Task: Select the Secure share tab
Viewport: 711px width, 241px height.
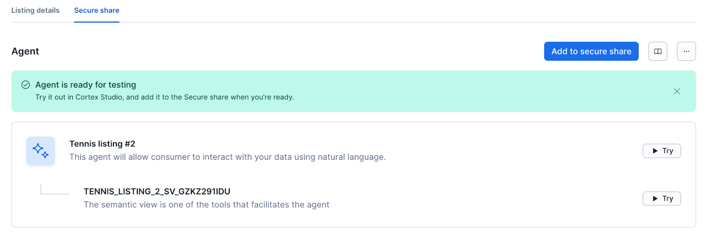Action: pos(96,10)
